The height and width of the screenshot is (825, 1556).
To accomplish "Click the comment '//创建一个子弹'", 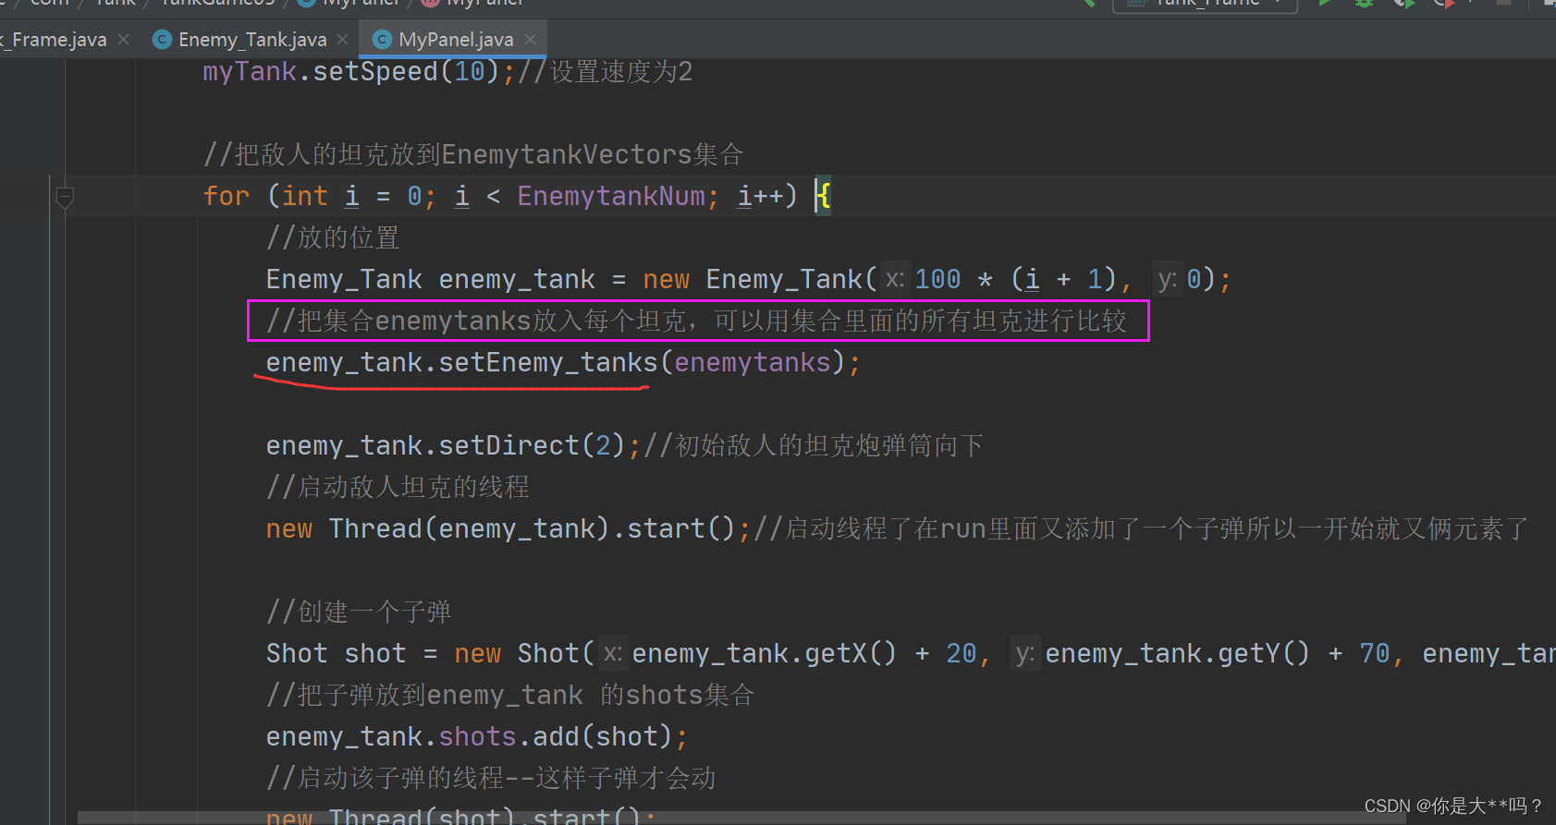I will tap(359, 612).
